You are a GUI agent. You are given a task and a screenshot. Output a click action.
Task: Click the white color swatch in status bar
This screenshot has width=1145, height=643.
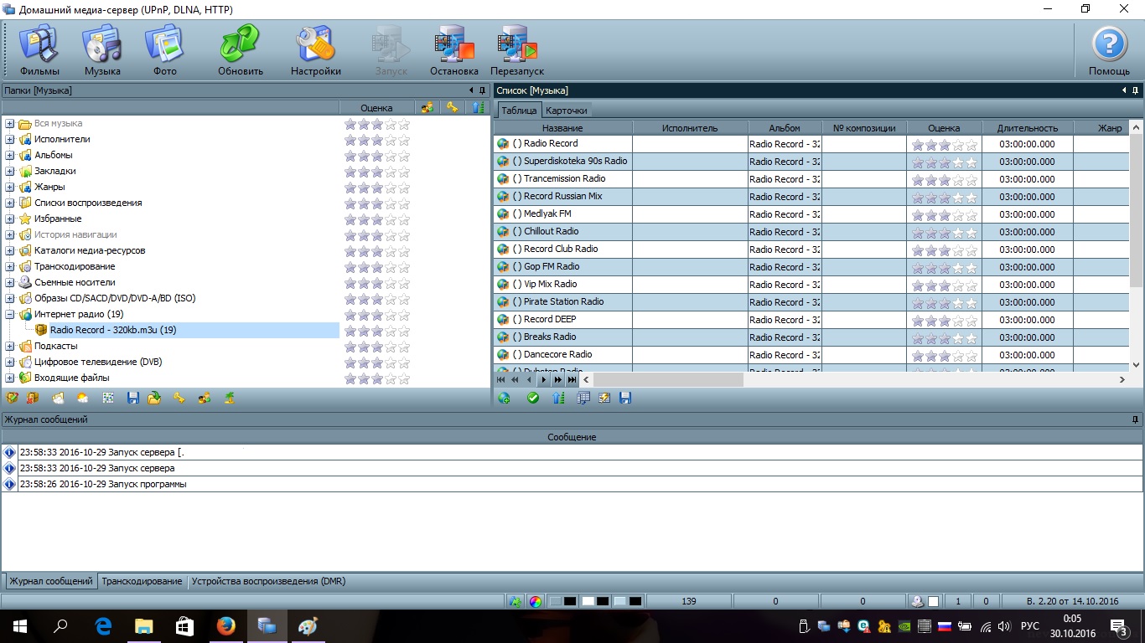(588, 601)
